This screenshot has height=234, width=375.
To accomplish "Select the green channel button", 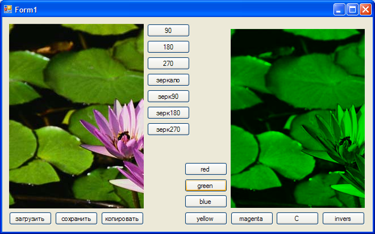I will [x=206, y=186].
